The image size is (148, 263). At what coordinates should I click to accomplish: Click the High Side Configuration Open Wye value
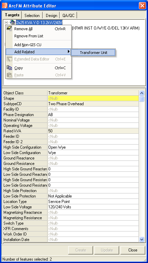pyautogui.click(x=93, y=147)
